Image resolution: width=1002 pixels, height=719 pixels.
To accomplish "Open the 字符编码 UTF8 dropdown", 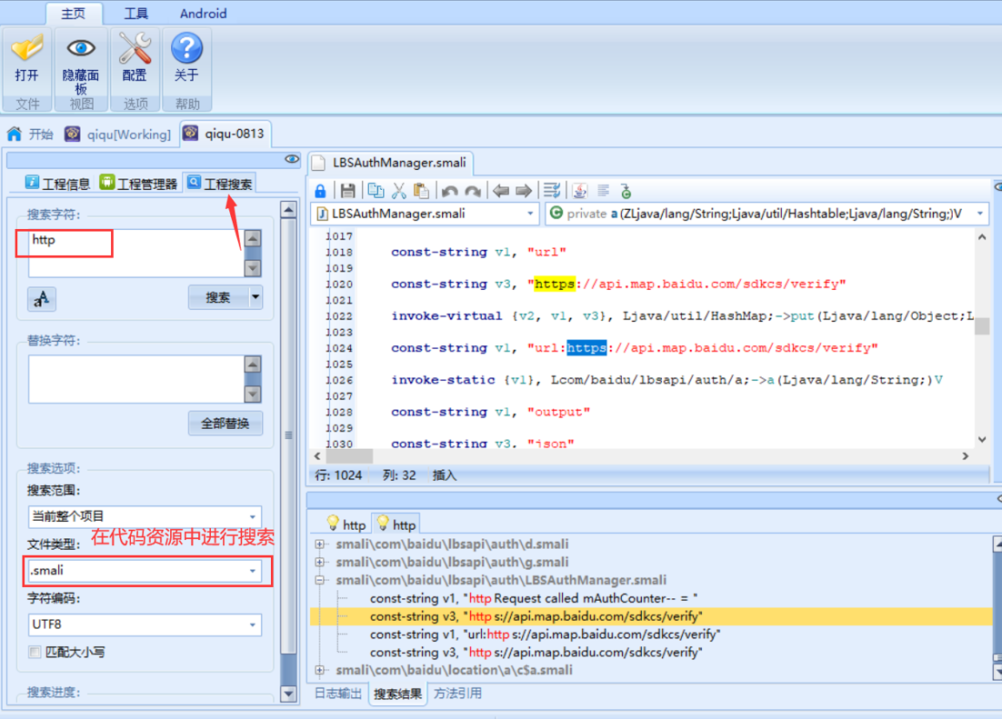I will [x=145, y=624].
